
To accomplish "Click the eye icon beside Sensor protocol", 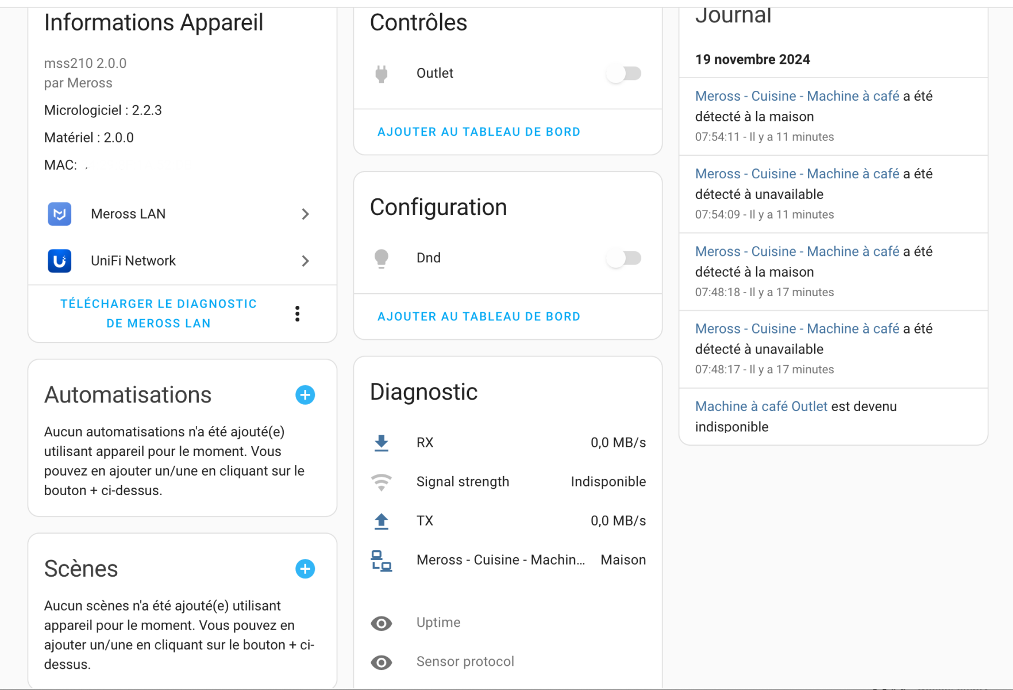I will click(x=381, y=662).
